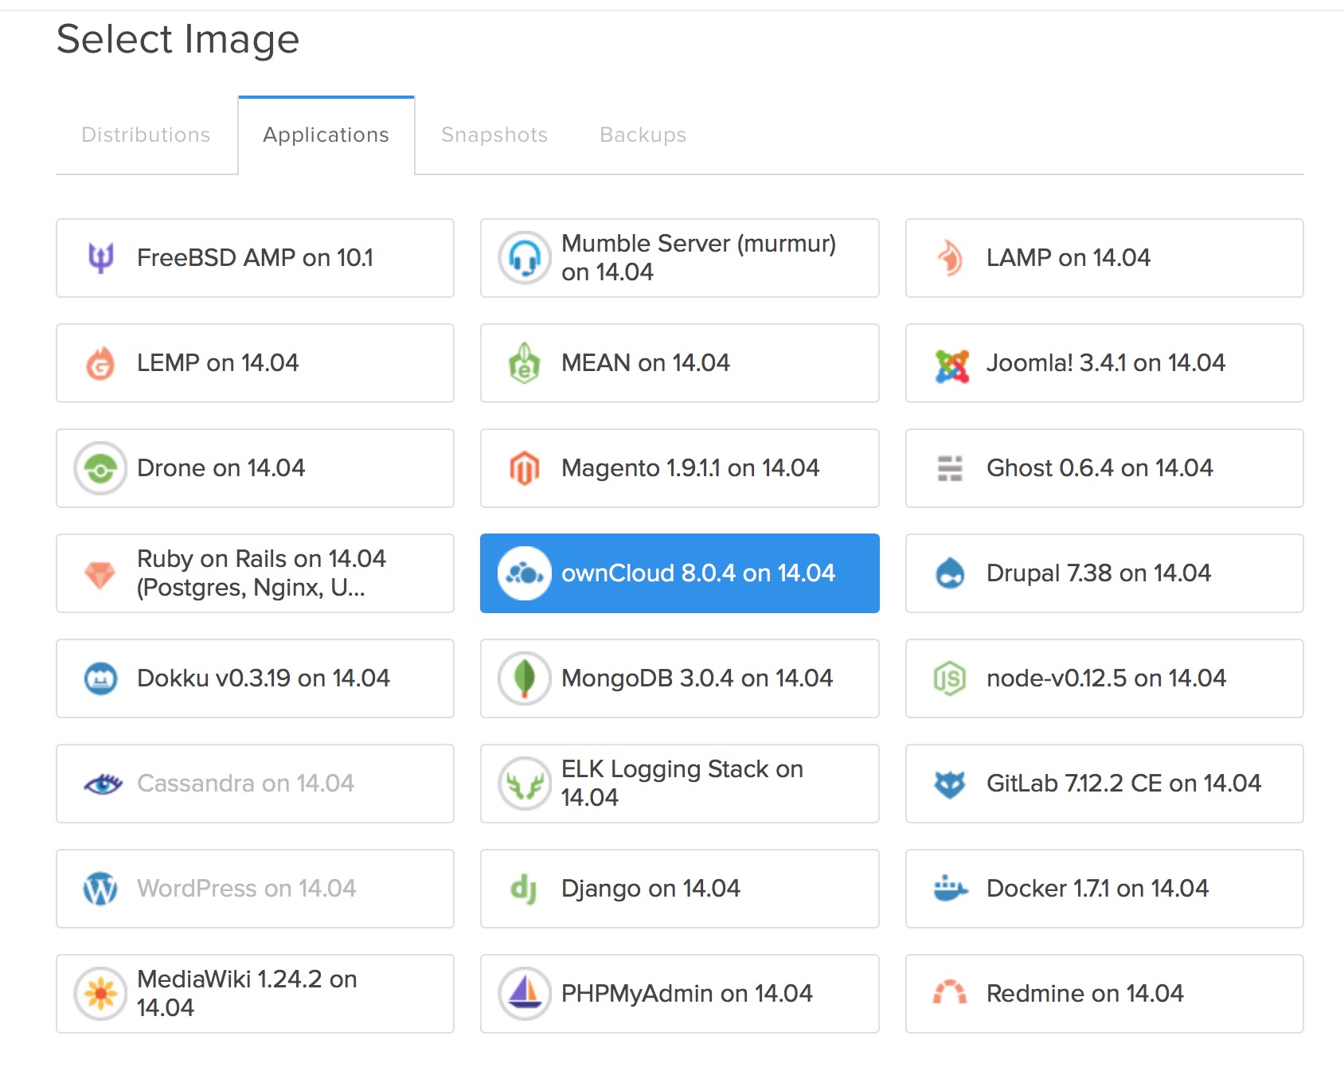
Task: Click the FreeBSD AMP trident icon
Action: coord(100,258)
